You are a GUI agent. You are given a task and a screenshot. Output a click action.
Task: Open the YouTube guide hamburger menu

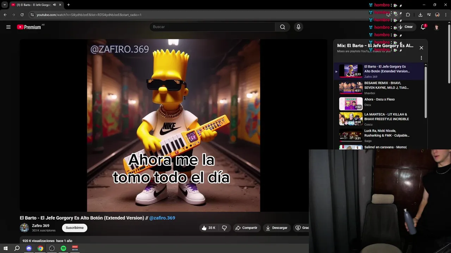point(8,27)
